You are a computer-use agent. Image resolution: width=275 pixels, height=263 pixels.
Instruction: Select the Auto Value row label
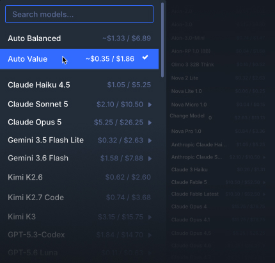[x=27, y=59]
